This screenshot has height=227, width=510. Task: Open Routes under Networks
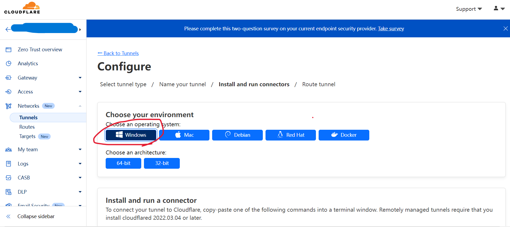[x=27, y=127]
